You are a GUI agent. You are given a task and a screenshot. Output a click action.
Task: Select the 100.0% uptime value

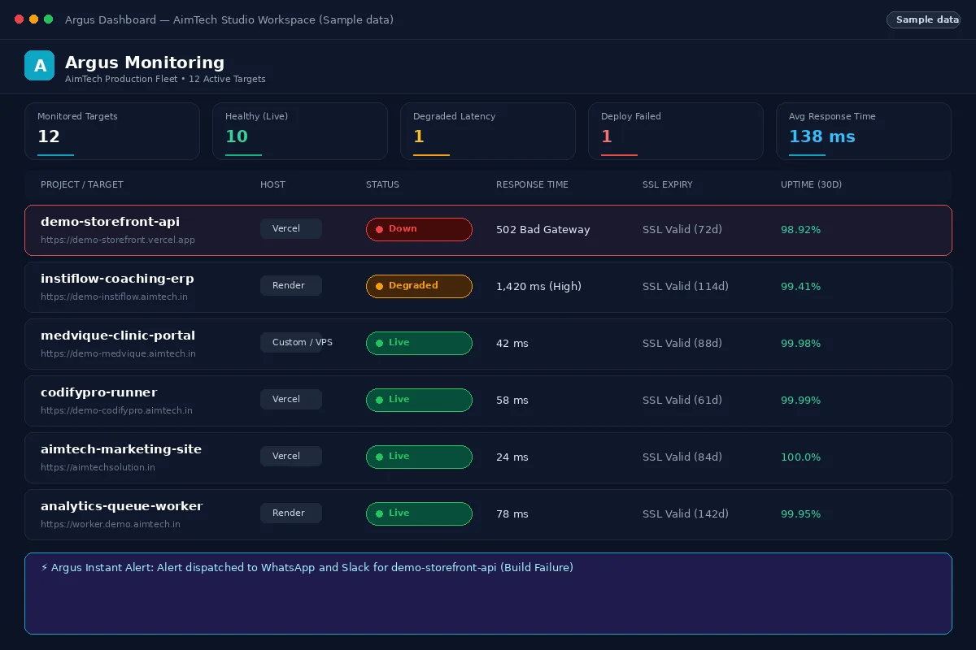[x=800, y=457]
